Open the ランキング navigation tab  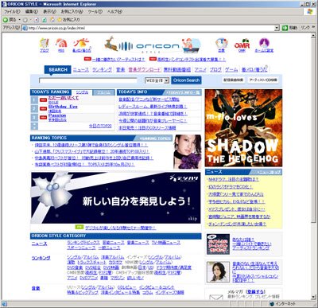102,70
